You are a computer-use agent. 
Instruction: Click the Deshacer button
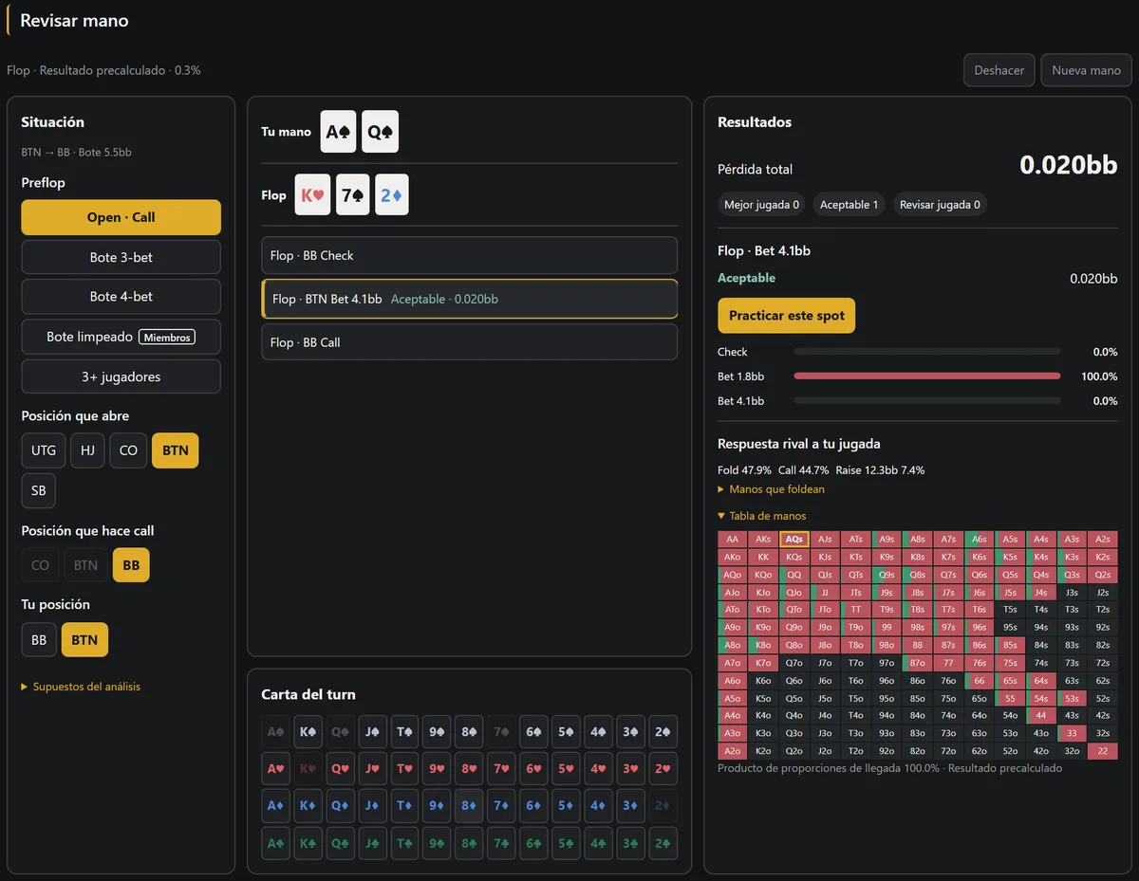click(999, 70)
